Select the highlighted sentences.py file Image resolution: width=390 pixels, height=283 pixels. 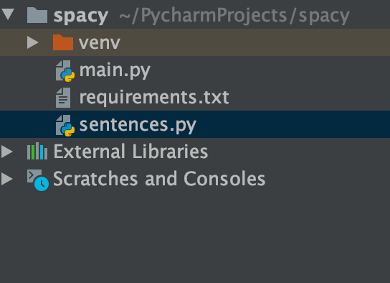[x=195, y=124]
